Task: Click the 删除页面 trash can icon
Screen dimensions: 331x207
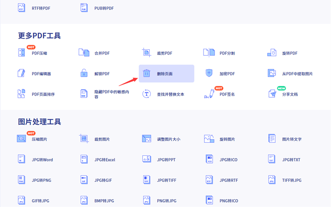Action: click(x=146, y=74)
